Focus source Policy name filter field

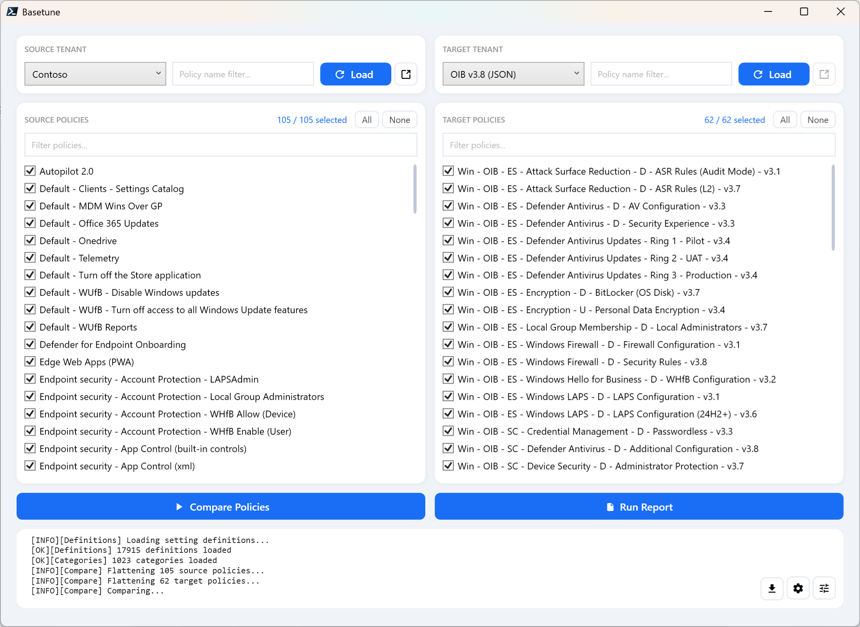(243, 74)
